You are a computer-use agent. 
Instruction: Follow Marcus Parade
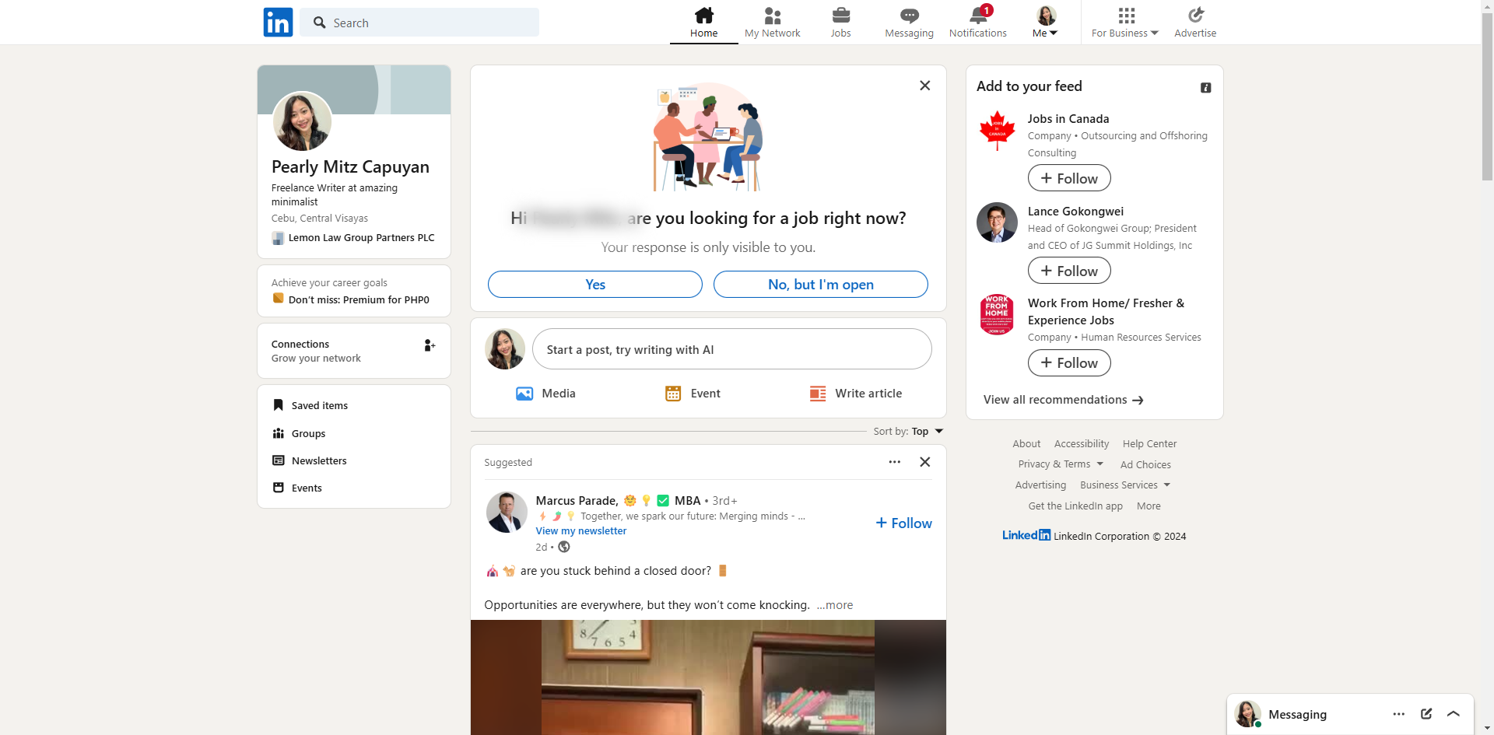click(x=904, y=523)
